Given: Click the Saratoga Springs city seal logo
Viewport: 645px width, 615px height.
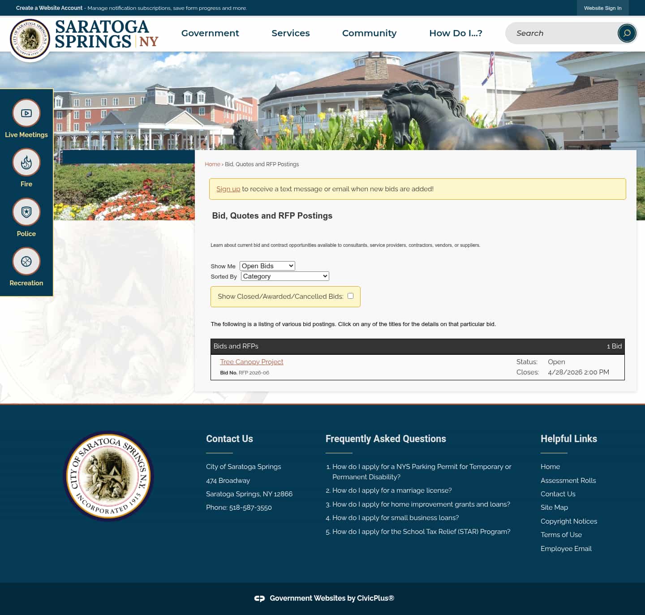Looking at the screenshot, I should pyautogui.click(x=30, y=39).
